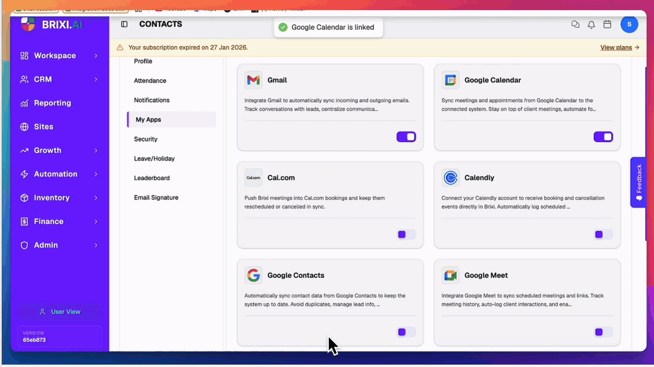Click the Gmail card title text
This screenshot has height=367, width=654.
pos(277,80)
